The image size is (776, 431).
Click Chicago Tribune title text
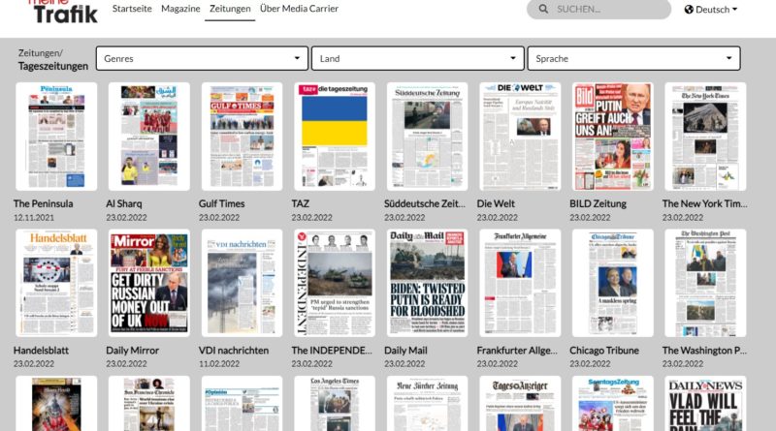[604, 351]
